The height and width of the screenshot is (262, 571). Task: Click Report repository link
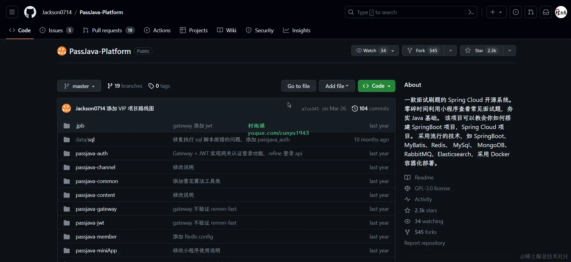425,243
